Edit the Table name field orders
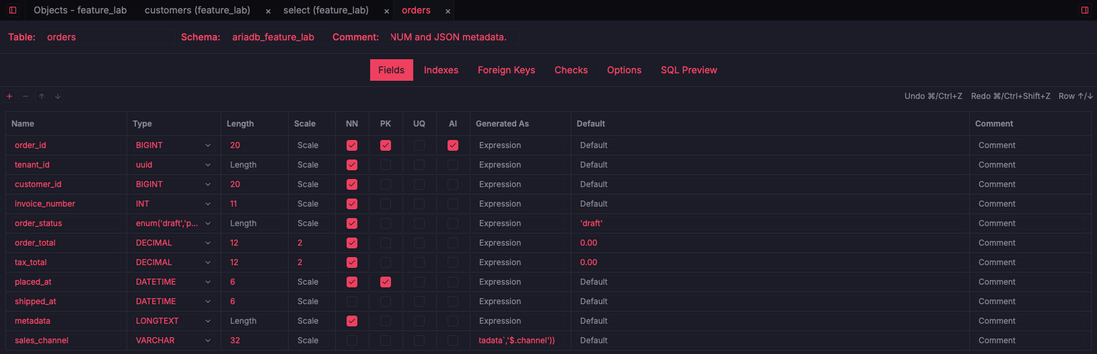Viewport: 1097px width, 354px height. pyautogui.click(x=108, y=37)
